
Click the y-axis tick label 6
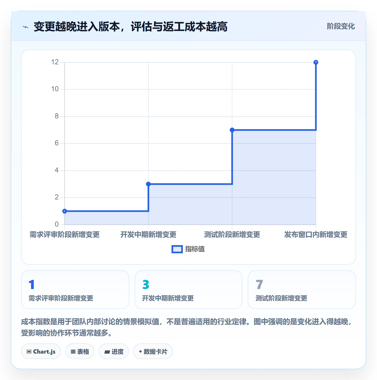pos(57,143)
